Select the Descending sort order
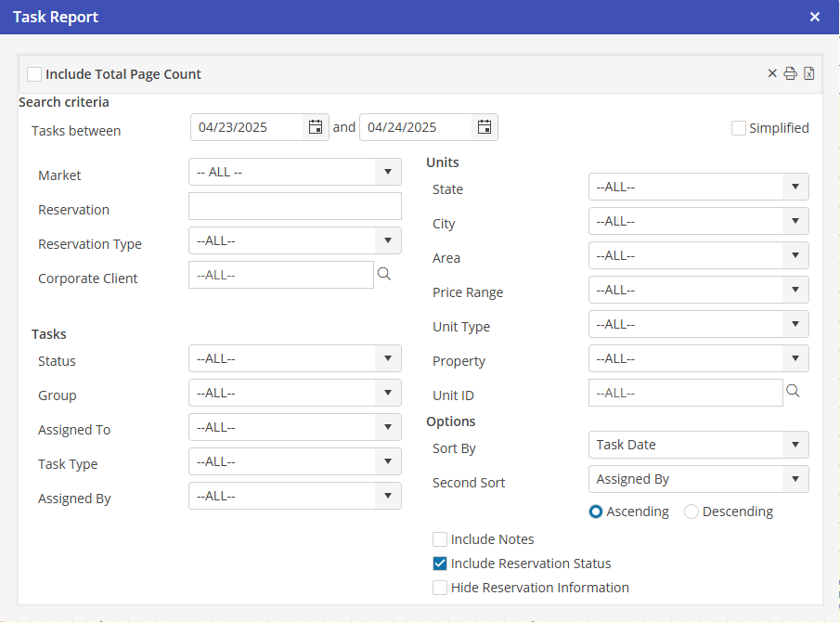This screenshot has width=840, height=622. point(691,512)
